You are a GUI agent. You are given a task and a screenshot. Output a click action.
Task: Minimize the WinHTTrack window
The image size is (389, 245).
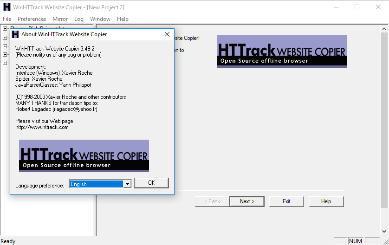(336, 7)
